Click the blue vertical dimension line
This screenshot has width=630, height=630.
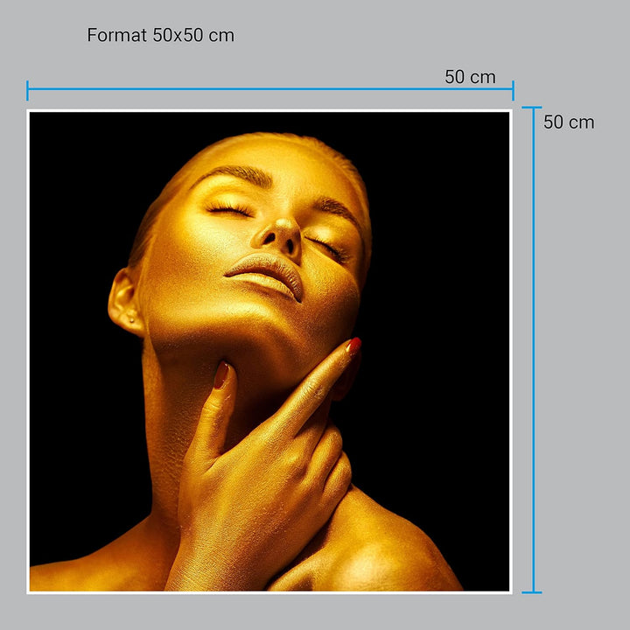click(532, 350)
